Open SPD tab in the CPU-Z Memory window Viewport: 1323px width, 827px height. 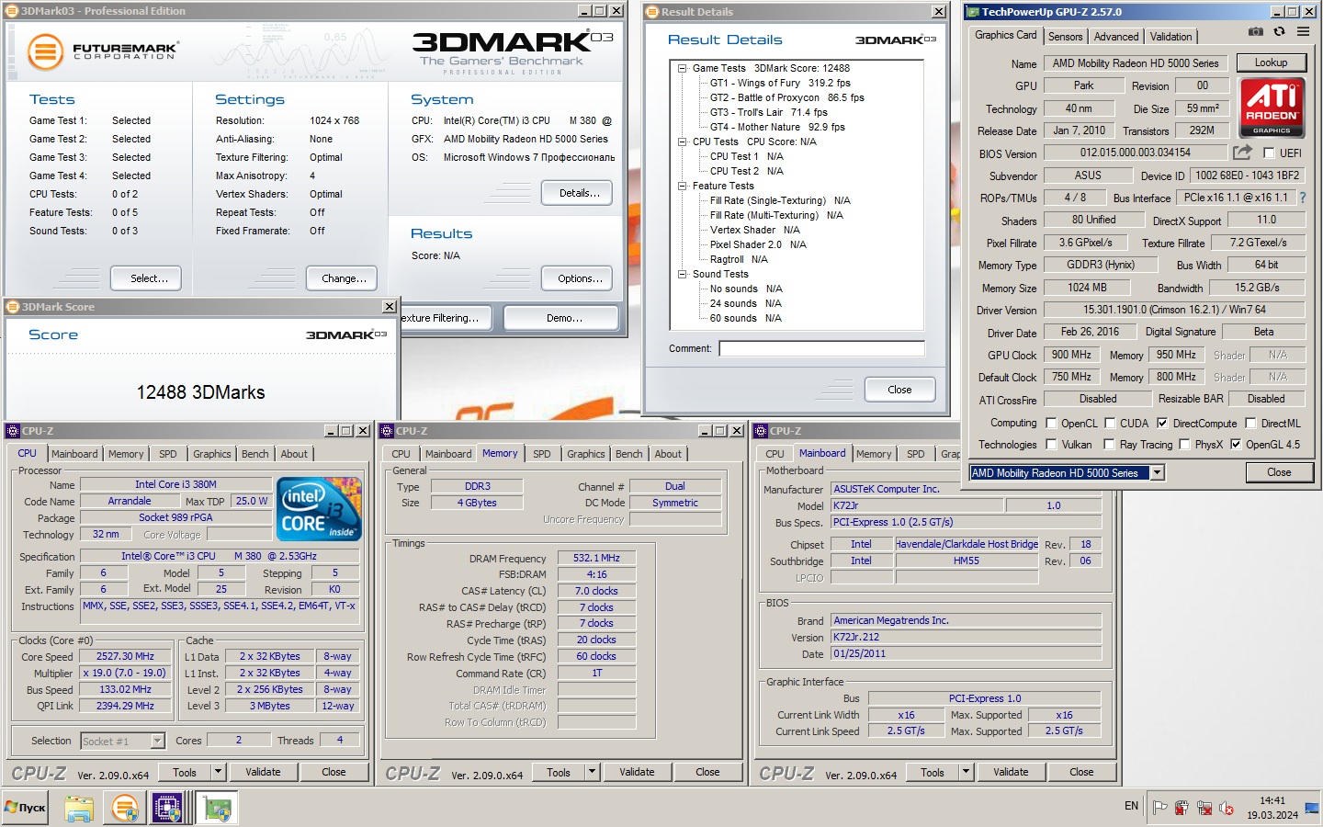(542, 454)
